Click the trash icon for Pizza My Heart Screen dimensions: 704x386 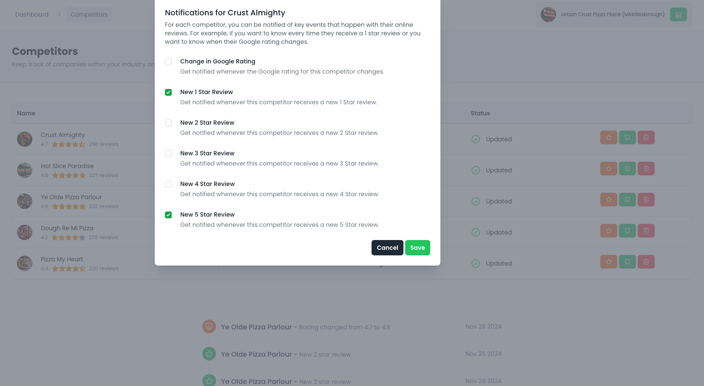coord(646,262)
